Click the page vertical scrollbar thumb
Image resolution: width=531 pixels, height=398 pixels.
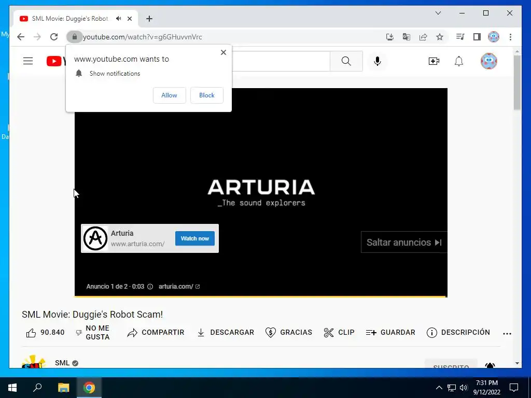point(517,82)
